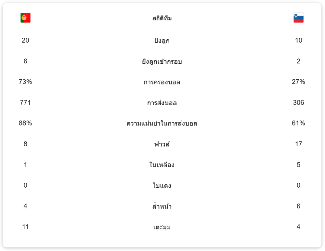Select Portugal's 771 passes value
The width and height of the screenshot is (325, 251).
pos(25,103)
